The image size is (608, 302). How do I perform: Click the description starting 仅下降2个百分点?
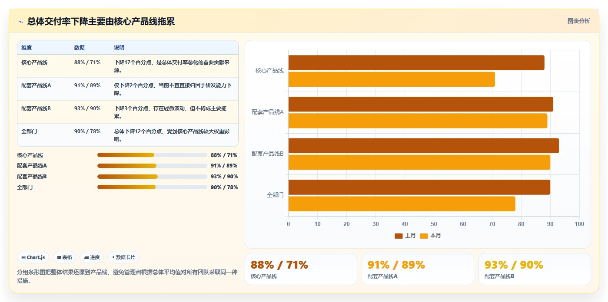[x=173, y=89]
